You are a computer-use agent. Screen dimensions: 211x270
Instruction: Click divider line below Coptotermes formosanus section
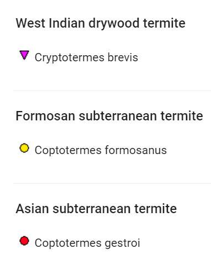112,183
